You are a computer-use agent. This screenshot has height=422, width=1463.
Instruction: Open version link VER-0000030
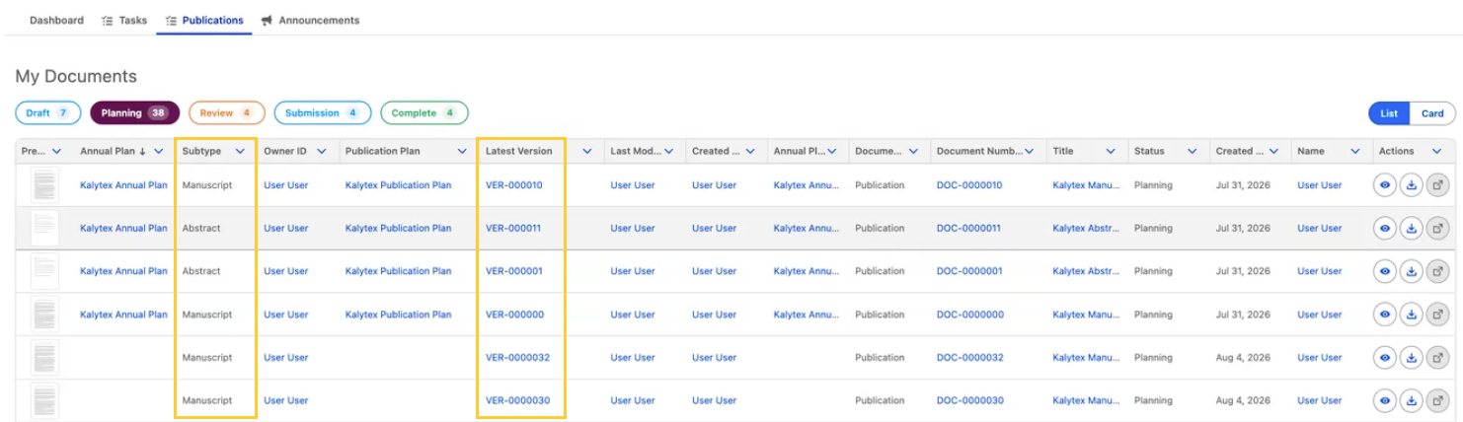(x=517, y=400)
